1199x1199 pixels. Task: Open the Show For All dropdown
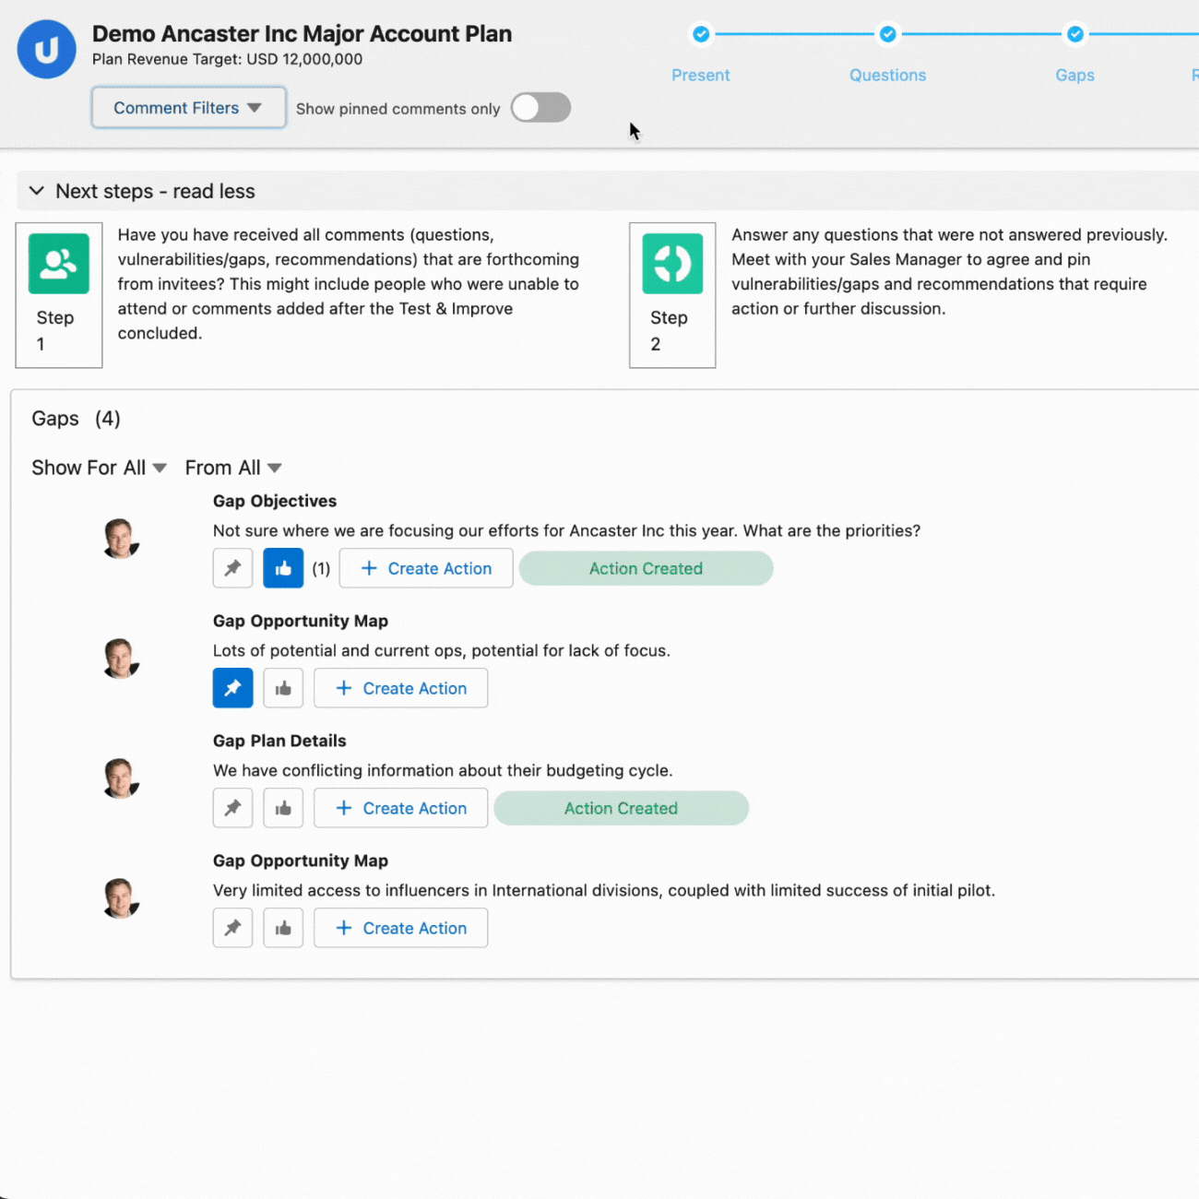99,468
